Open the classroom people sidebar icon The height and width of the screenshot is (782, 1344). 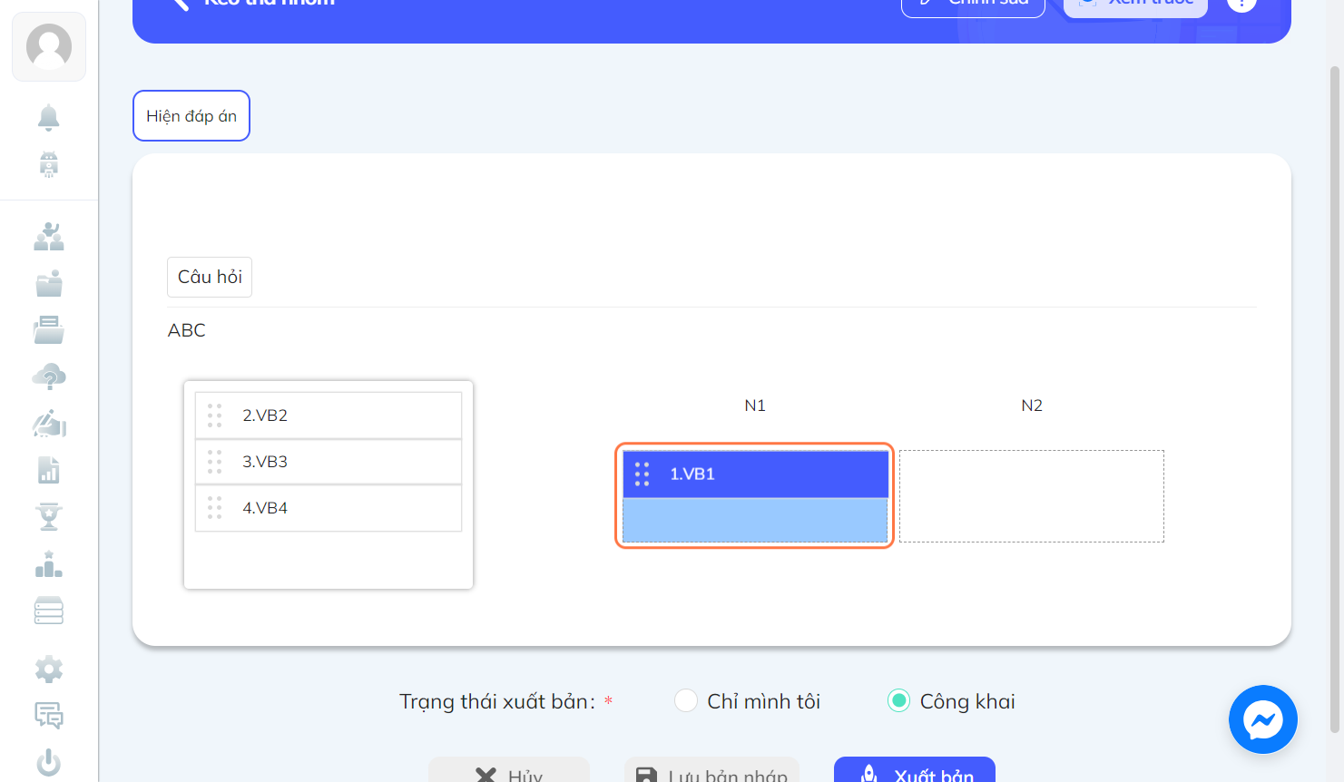click(x=49, y=237)
